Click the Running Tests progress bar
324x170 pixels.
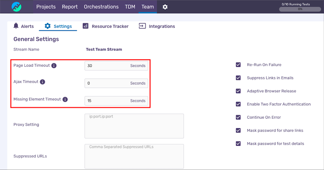300,9
